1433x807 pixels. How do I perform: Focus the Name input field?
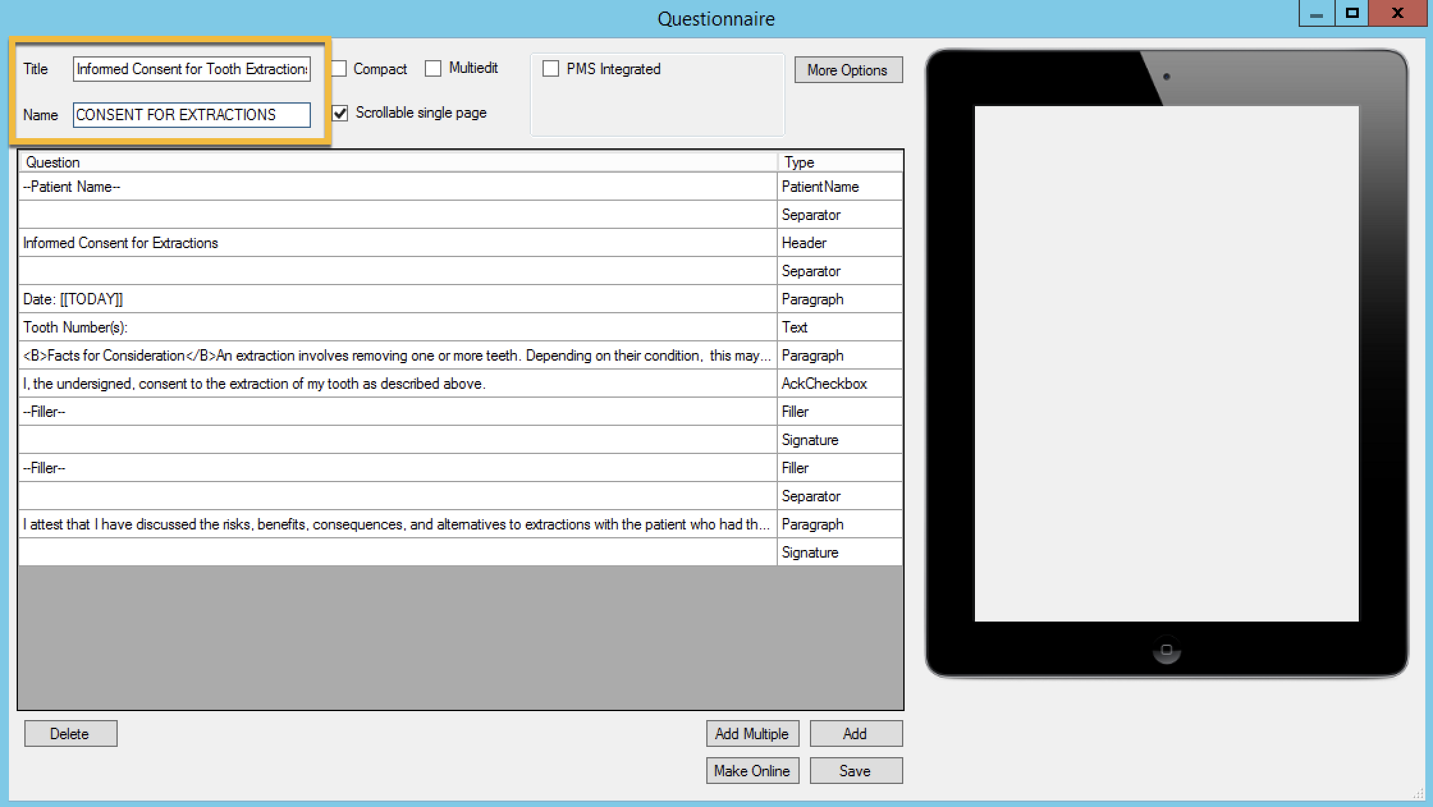(x=191, y=115)
